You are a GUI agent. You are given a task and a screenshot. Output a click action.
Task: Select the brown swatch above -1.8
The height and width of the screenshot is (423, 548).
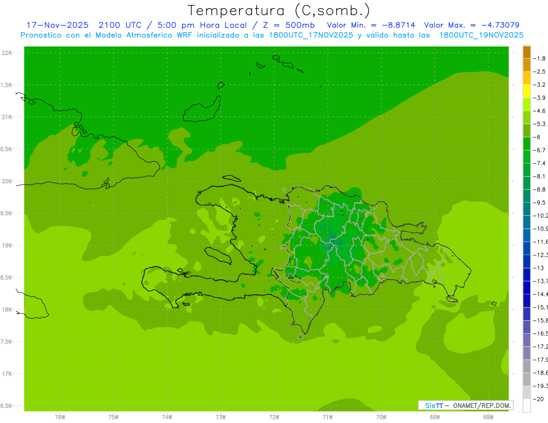527,52
